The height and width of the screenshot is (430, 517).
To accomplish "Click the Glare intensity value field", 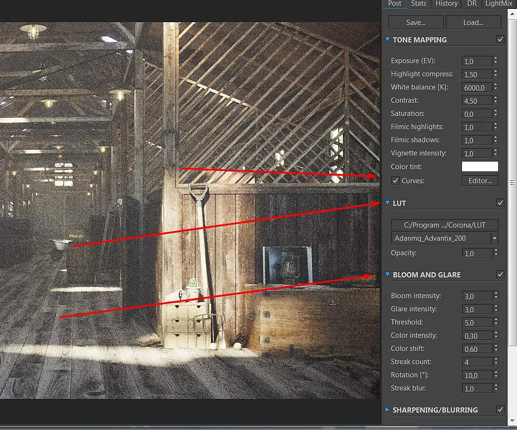I will click(x=477, y=309).
